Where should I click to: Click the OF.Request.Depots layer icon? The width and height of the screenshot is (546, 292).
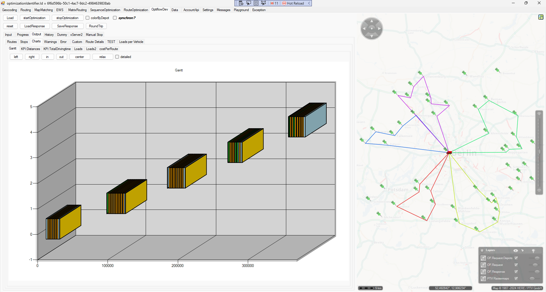(x=483, y=258)
